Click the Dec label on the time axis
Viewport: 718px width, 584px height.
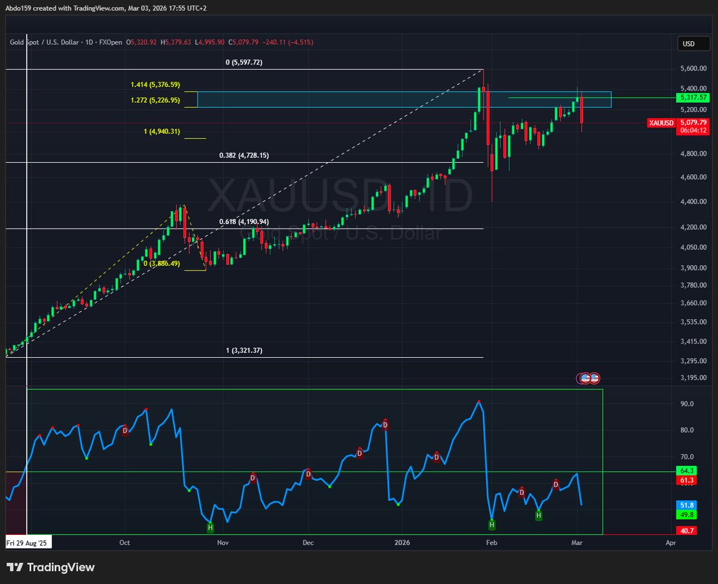click(308, 543)
